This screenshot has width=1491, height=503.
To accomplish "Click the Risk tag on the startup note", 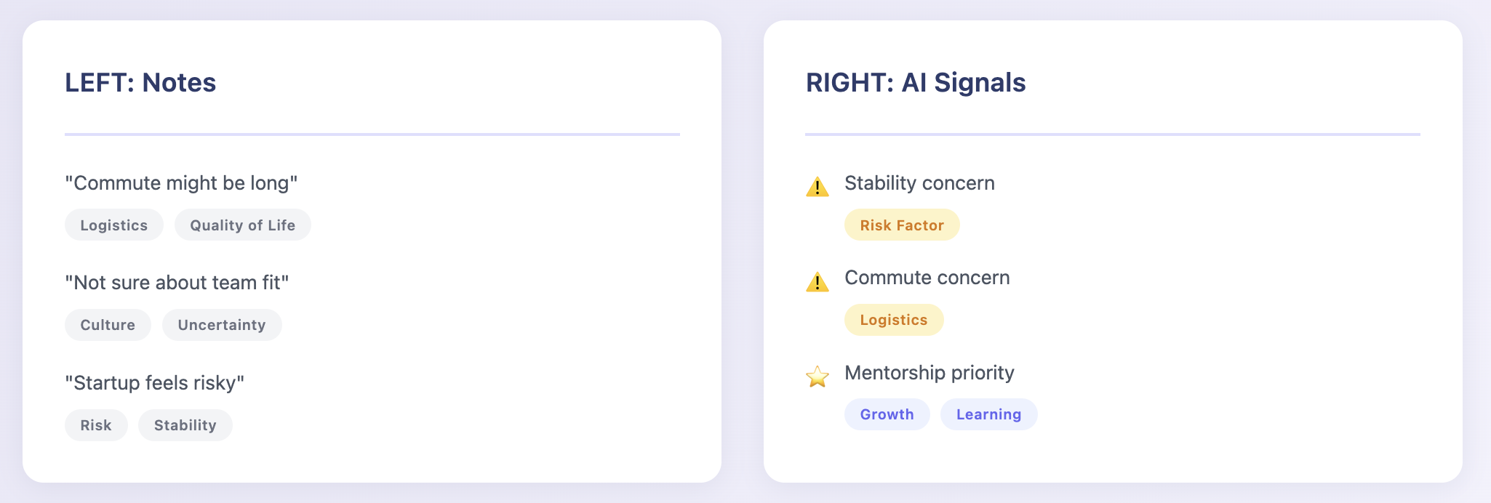I will point(95,424).
